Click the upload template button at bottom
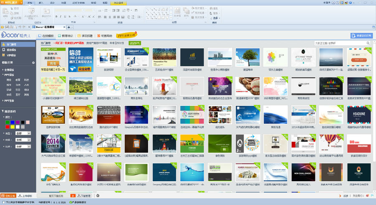Screen dimensions: 376x205 25,196
